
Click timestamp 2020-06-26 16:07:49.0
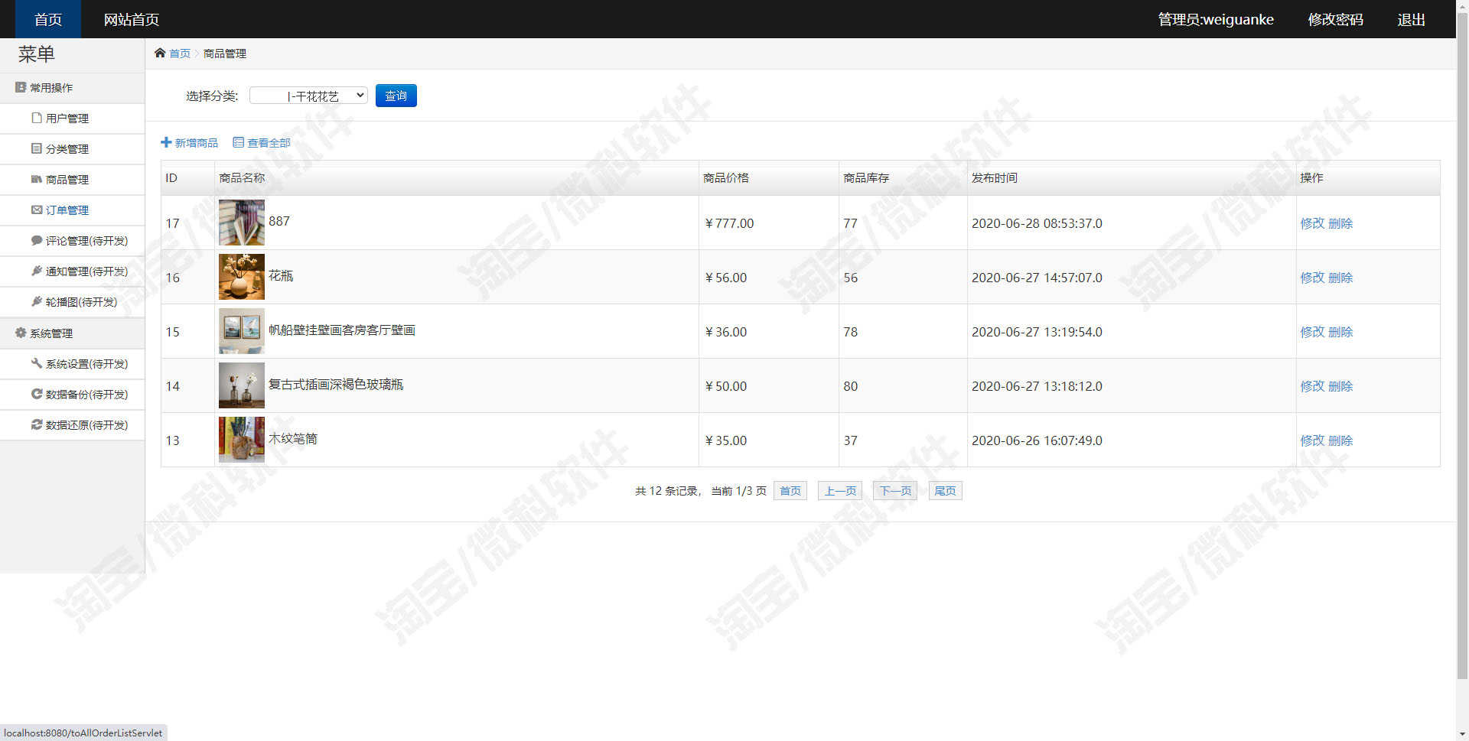click(x=1037, y=440)
